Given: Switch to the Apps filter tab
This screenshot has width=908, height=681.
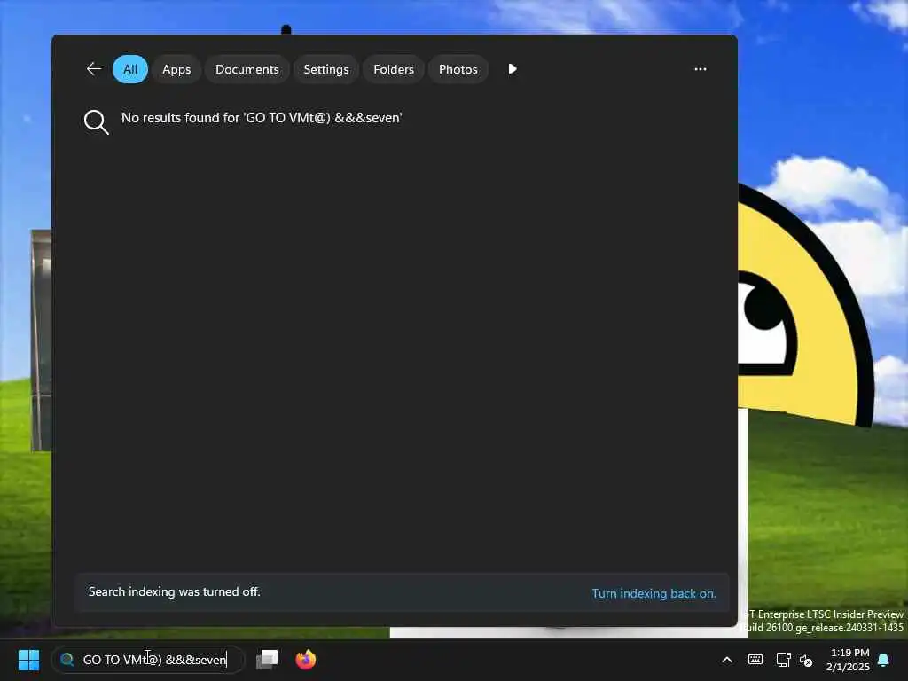Looking at the screenshot, I should tap(176, 69).
